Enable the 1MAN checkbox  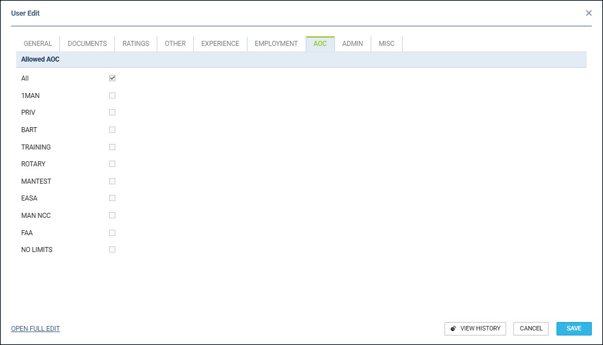[x=113, y=95]
